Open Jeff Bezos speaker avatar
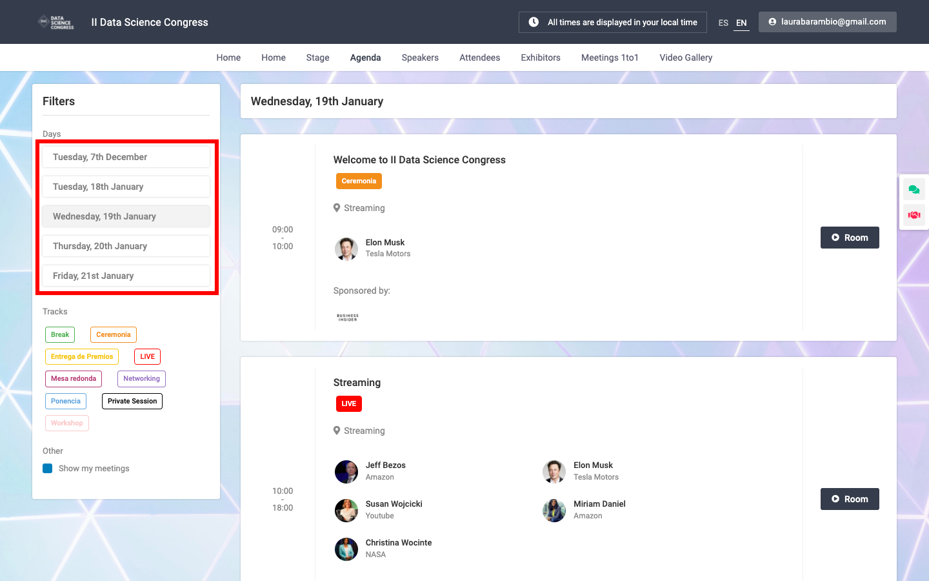Viewport: 929px width, 581px height. click(x=346, y=472)
